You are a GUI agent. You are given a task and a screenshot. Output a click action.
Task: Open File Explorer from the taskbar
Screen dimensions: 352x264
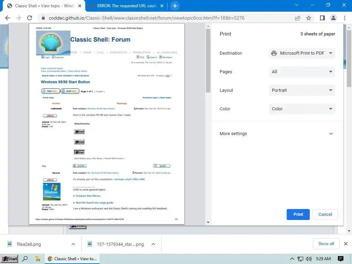point(38,259)
